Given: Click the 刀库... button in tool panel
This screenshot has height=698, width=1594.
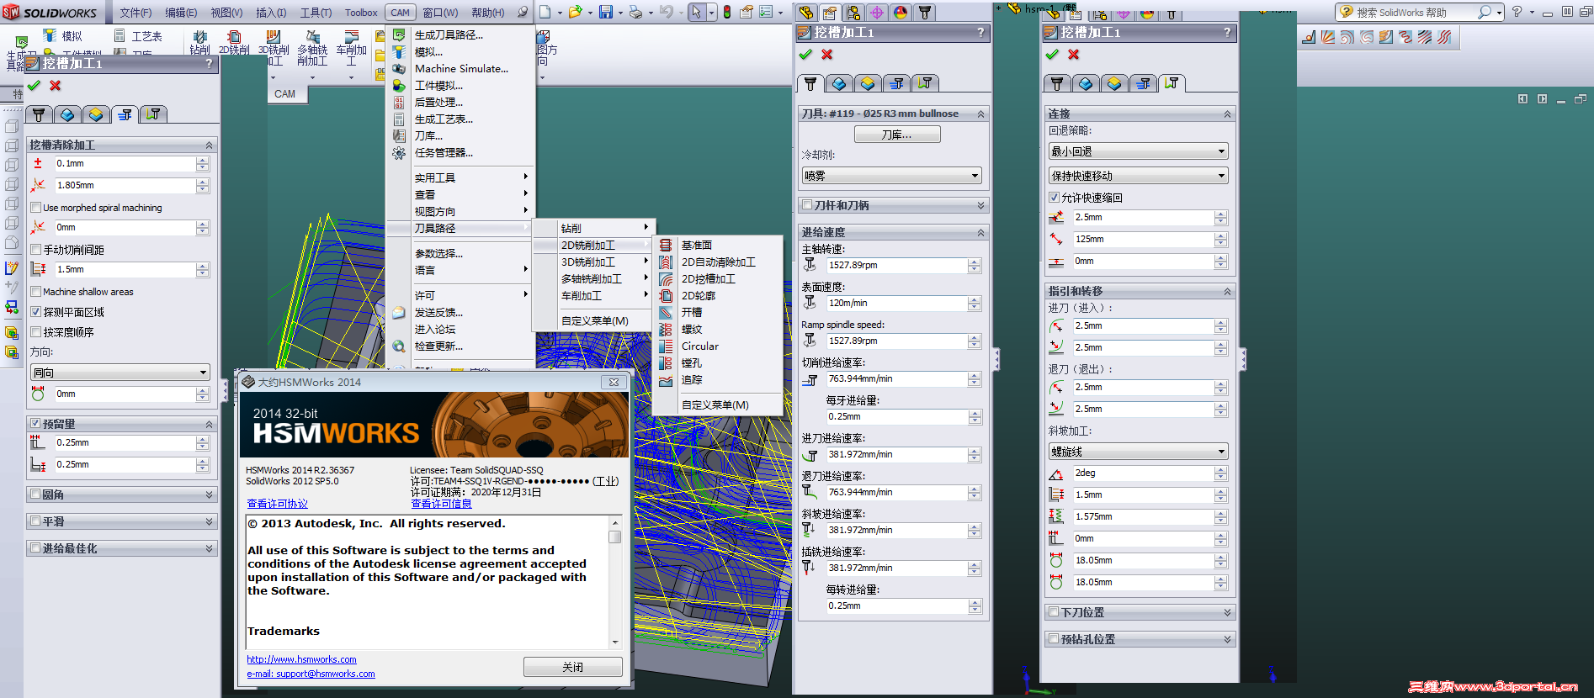Looking at the screenshot, I should tap(897, 135).
